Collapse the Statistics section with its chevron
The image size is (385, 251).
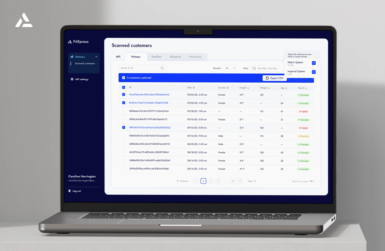pos(96,57)
